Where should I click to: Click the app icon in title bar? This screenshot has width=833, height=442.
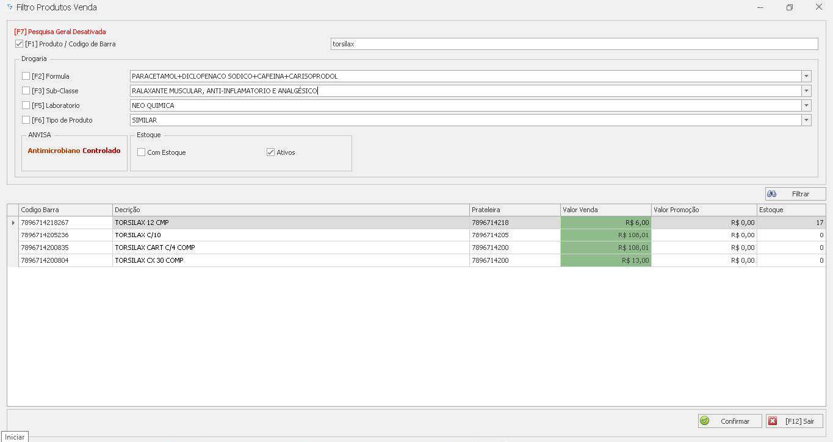coord(9,7)
